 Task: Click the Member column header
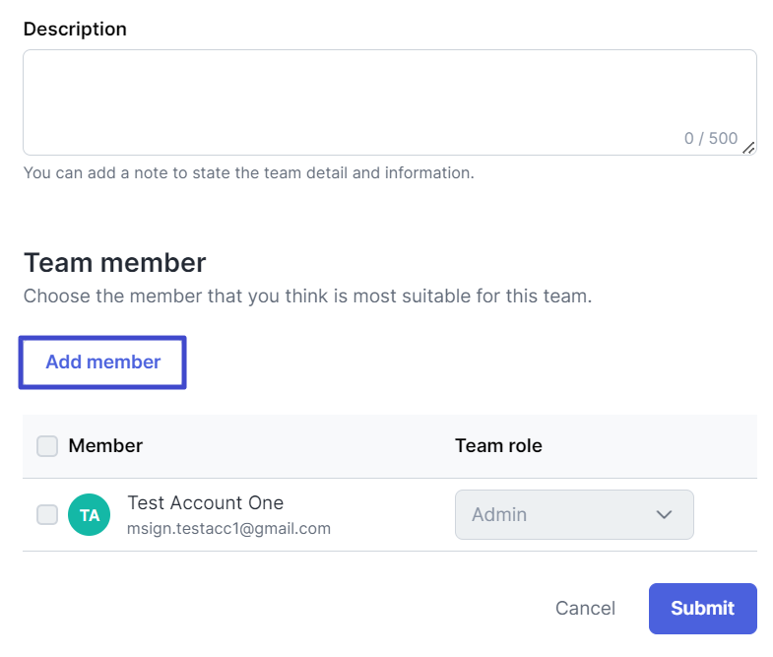pyautogui.click(x=105, y=446)
